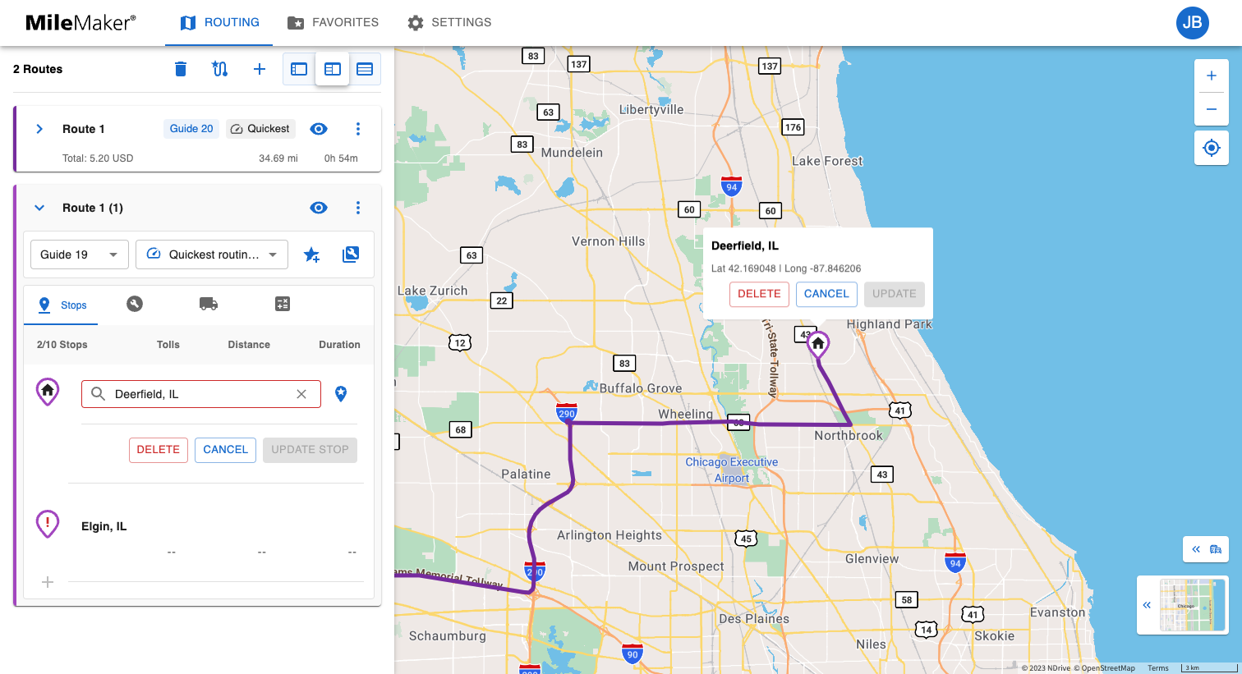Image resolution: width=1242 pixels, height=674 pixels.
Task: Open the SETTINGS menu
Action: point(449,23)
